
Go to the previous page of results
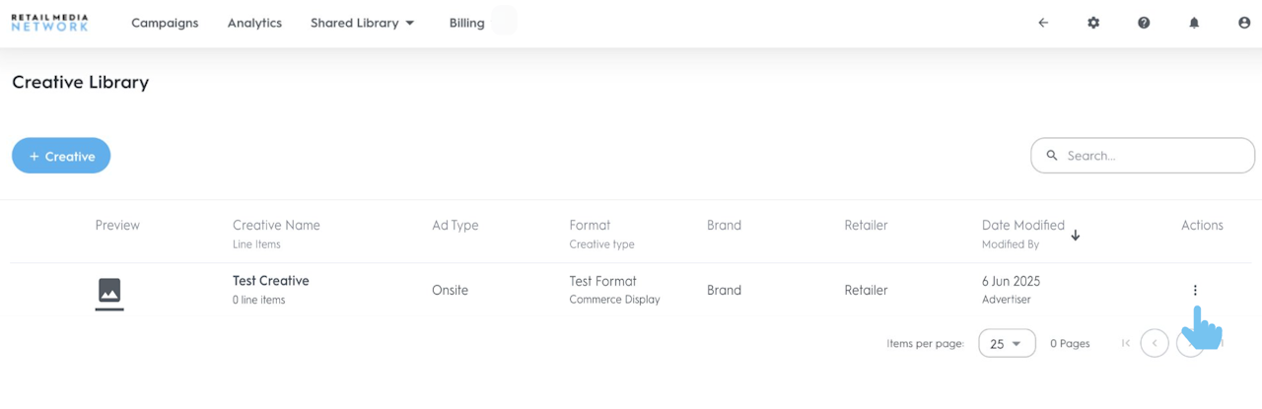1155,343
